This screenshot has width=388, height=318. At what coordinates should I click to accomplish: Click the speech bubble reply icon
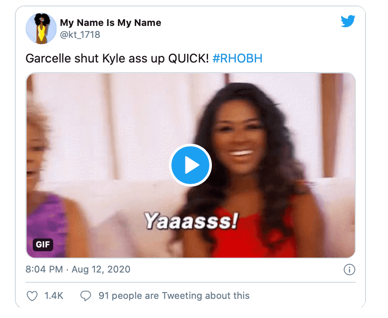86,296
